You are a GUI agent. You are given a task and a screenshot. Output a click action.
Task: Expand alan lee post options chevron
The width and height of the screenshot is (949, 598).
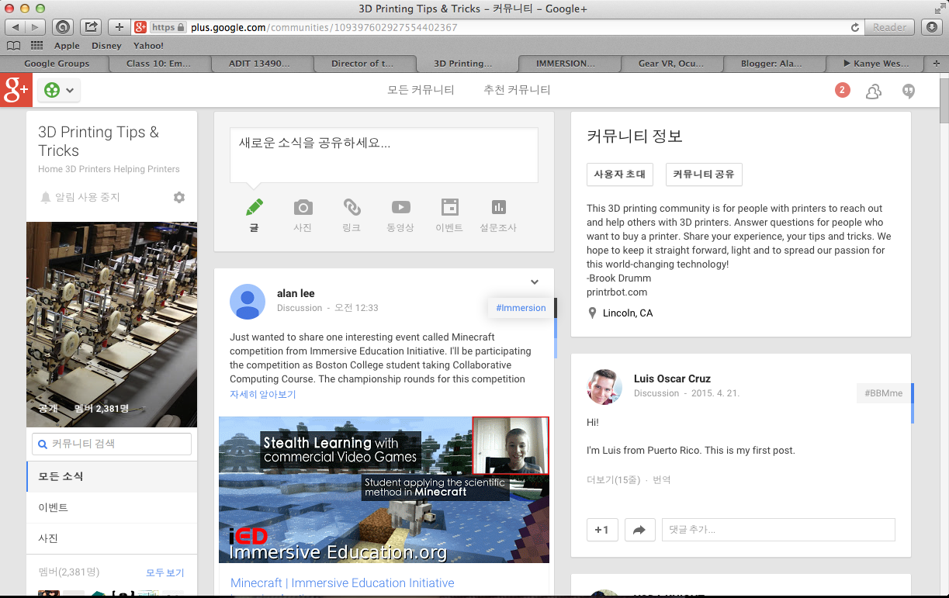pos(535,282)
